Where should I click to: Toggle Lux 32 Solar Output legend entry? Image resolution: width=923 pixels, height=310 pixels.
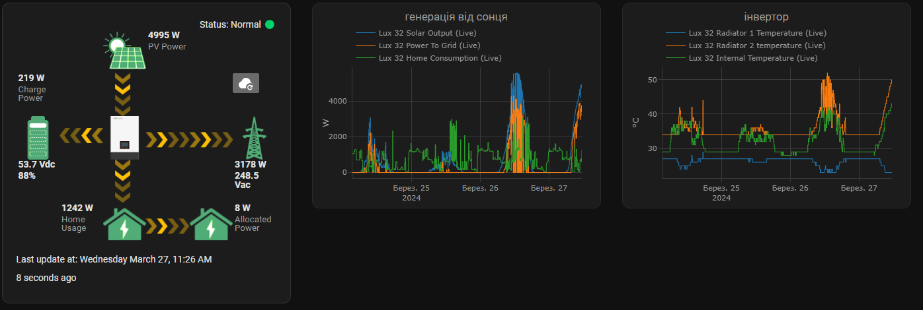[x=416, y=33]
